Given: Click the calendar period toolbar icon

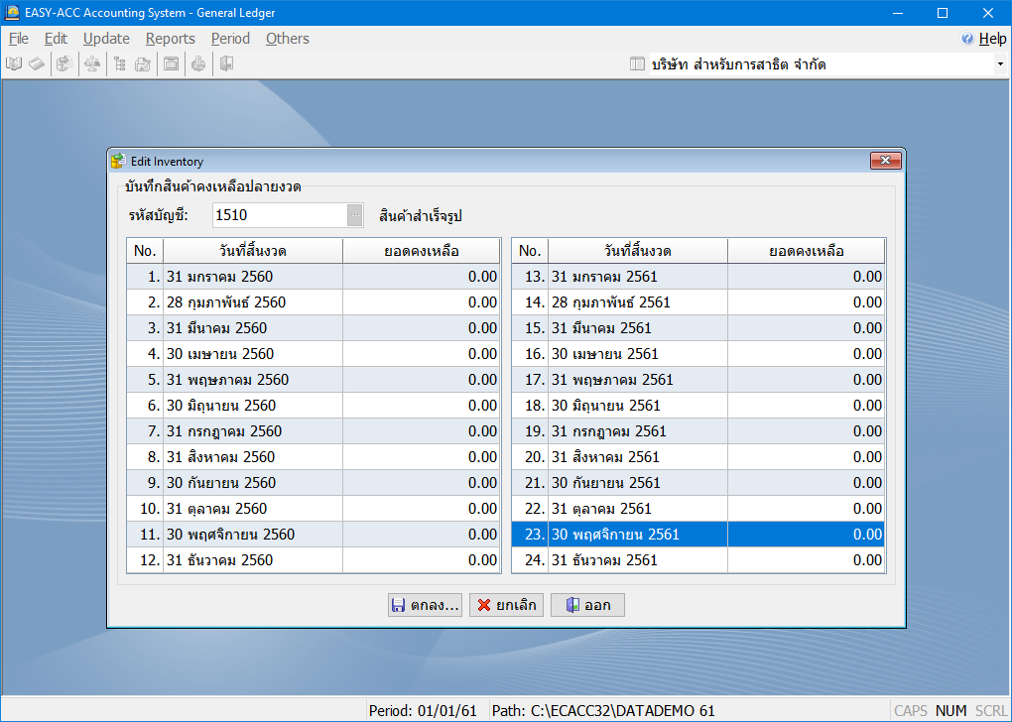Looking at the screenshot, I should (171, 64).
